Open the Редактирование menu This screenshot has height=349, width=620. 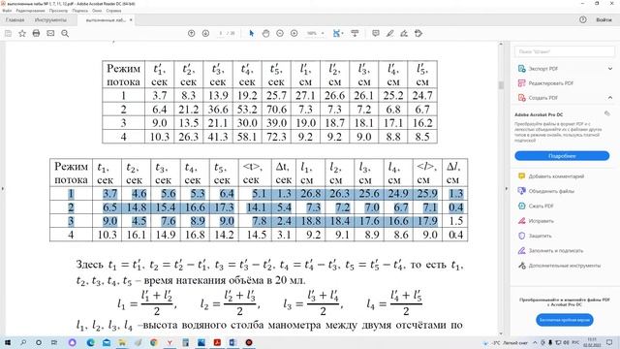29,11
